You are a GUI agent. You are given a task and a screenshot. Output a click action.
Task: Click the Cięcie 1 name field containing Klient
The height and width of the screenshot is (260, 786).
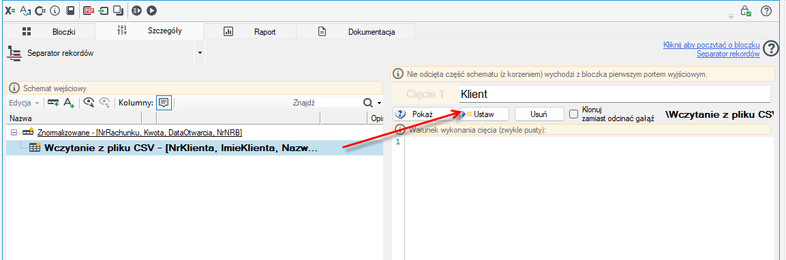click(x=615, y=94)
